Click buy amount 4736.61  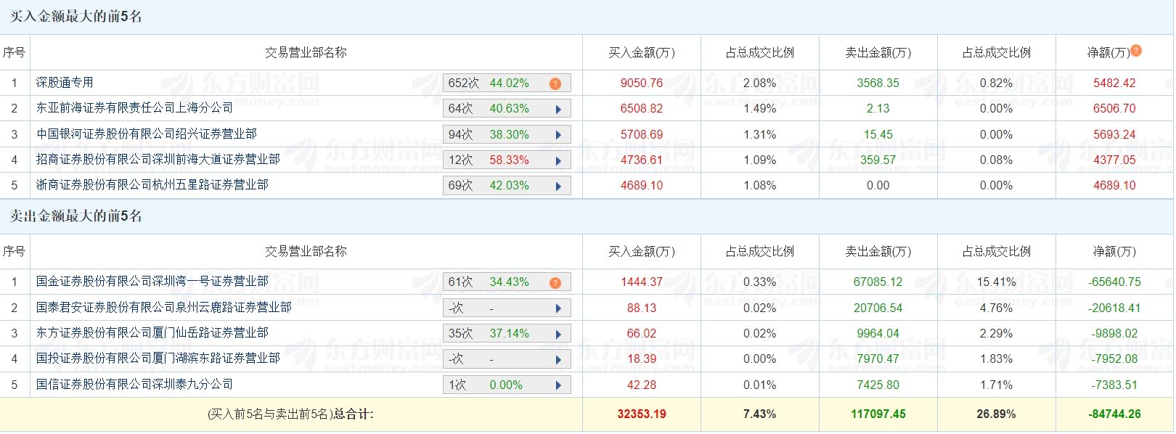(x=642, y=160)
